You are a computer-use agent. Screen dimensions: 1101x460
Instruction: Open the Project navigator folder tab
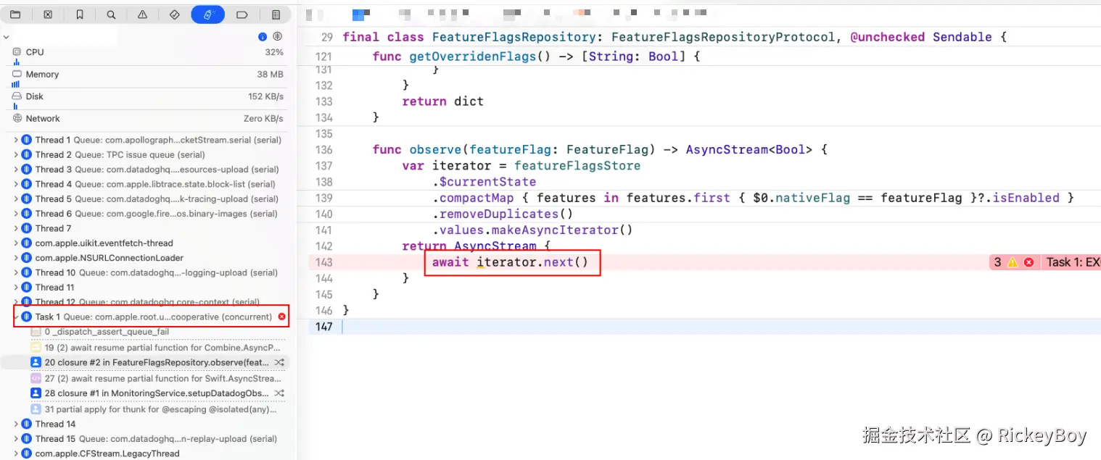click(x=15, y=14)
